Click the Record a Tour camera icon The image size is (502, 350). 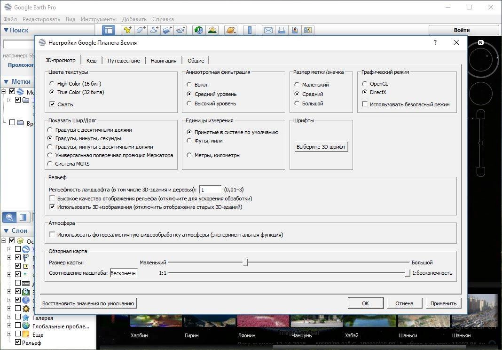click(180, 30)
